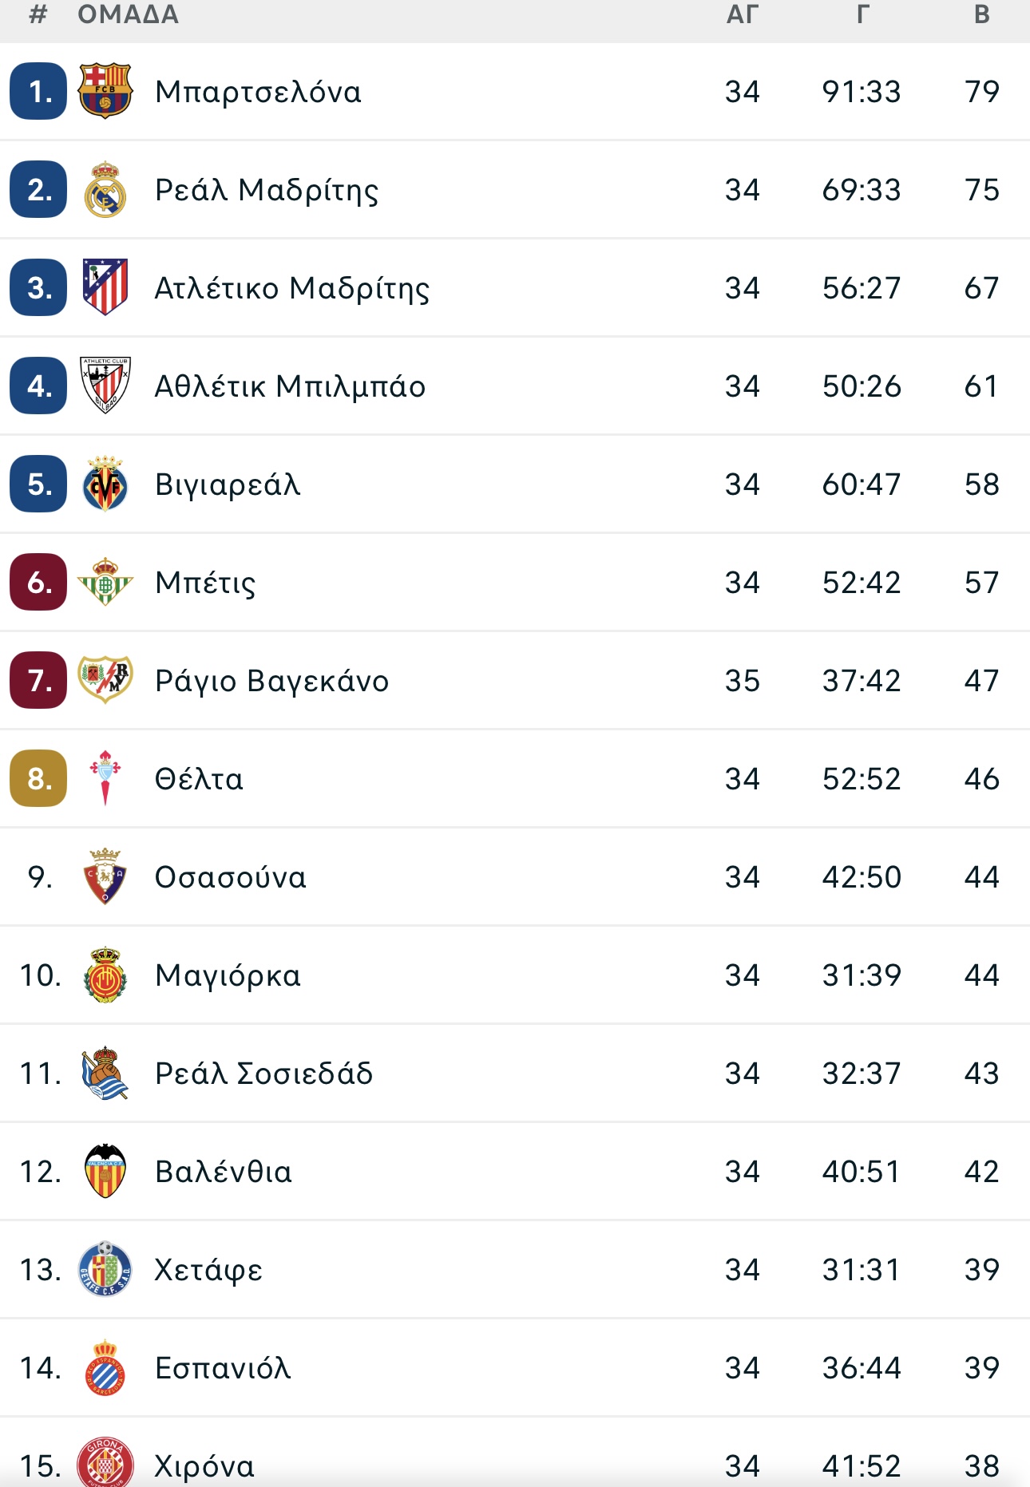Image resolution: width=1030 pixels, height=1487 pixels.
Task: Select the Atlético Madrid shield logo
Action: pos(105,287)
